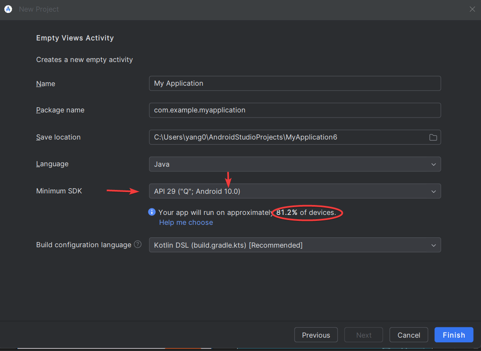Open help for Build configuration language question mark
This screenshot has height=351, width=481.
(138, 245)
